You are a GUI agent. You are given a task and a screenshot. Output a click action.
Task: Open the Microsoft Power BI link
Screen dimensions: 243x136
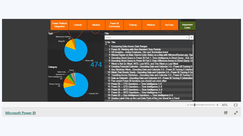pyautogui.click(x=21, y=113)
